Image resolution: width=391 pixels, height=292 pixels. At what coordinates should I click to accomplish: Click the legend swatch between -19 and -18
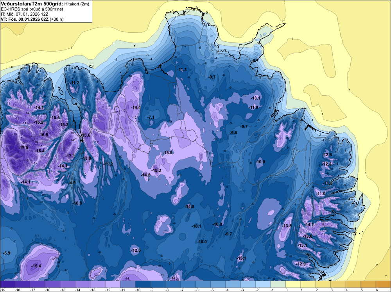tap(7, 284)
